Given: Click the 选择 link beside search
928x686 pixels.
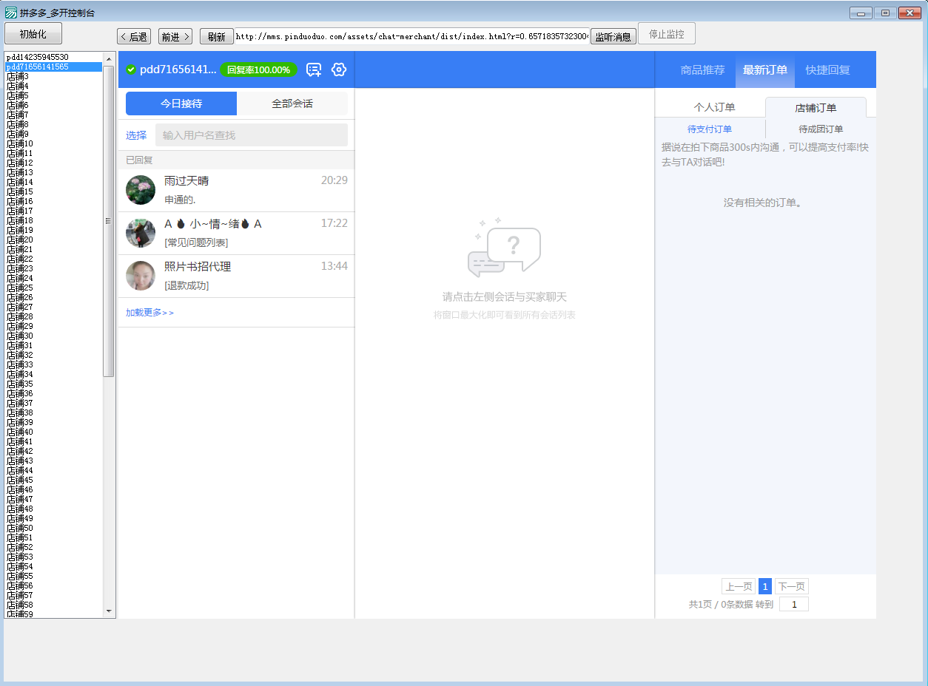Looking at the screenshot, I should 136,135.
